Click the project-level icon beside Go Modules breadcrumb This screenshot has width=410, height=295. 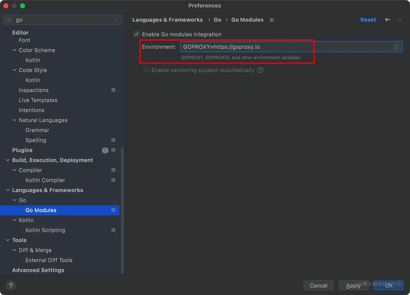[x=271, y=20]
